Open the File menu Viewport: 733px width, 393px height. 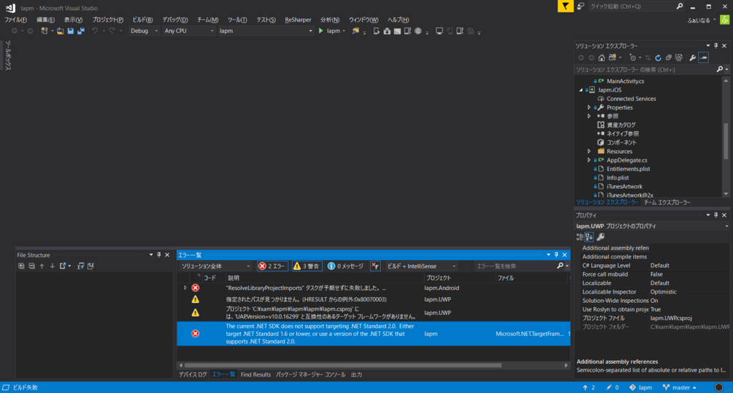[16, 19]
